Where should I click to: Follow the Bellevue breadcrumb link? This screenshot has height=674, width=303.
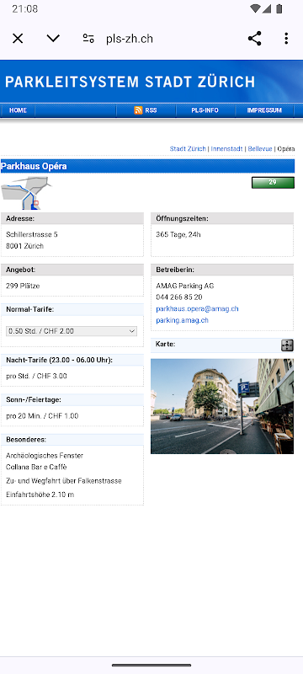[x=260, y=149]
